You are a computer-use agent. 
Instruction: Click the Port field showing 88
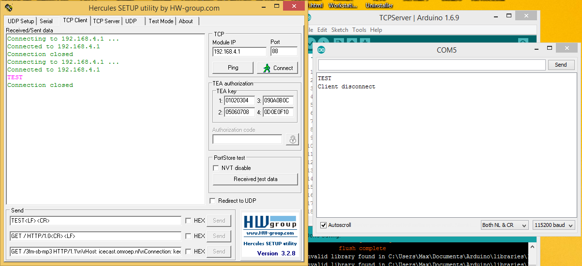pos(284,51)
